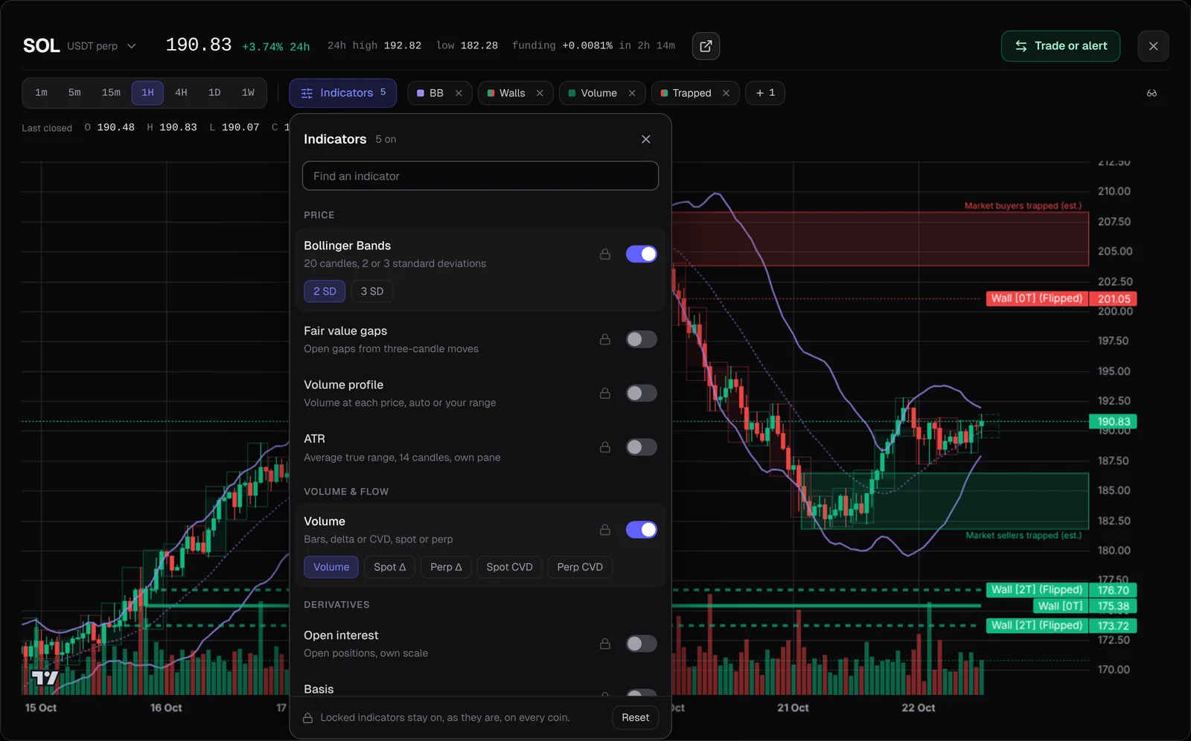Close the Indicators panel

[x=645, y=139]
